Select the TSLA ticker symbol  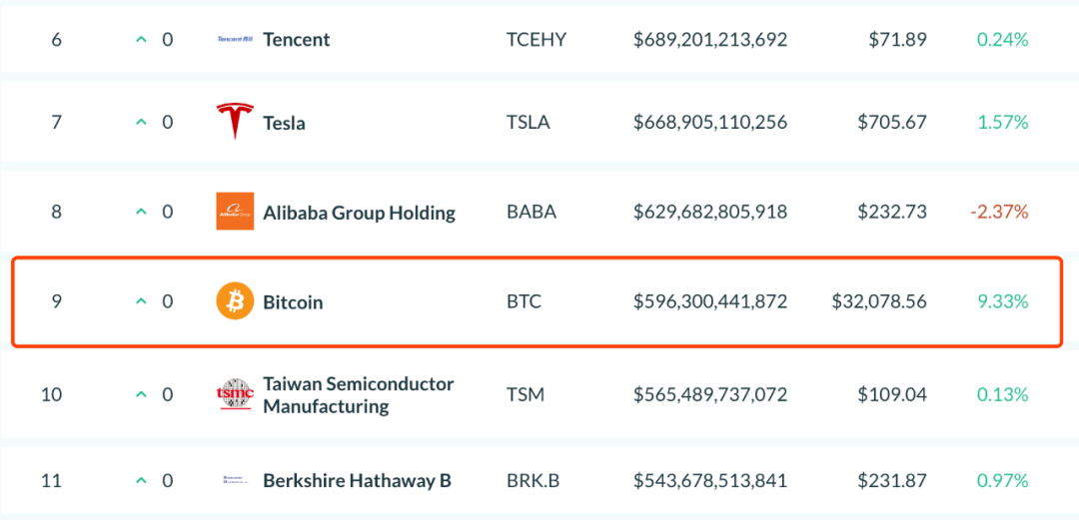[x=529, y=123]
